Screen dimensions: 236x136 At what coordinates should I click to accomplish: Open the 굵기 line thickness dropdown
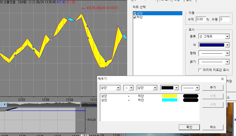click(x=227, y=62)
